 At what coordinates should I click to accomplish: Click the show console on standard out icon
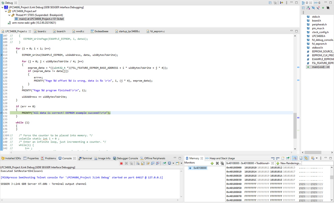(153, 164)
